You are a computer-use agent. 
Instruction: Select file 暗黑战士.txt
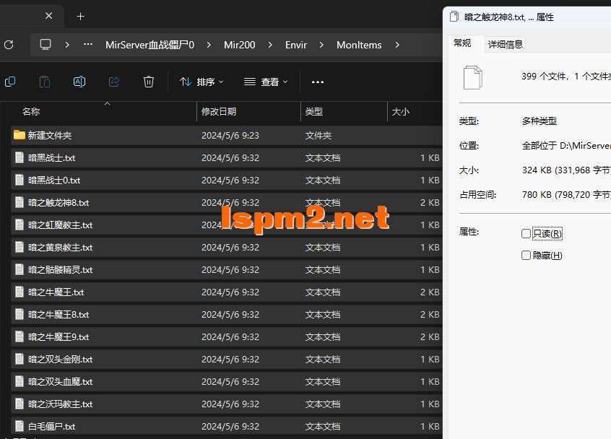point(226,157)
